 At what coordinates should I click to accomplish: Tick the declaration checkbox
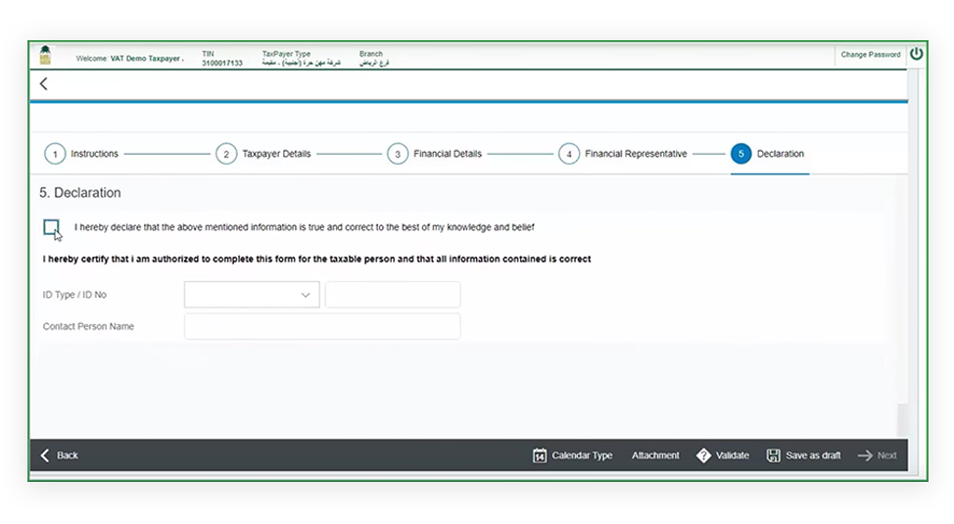coord(51,227)
